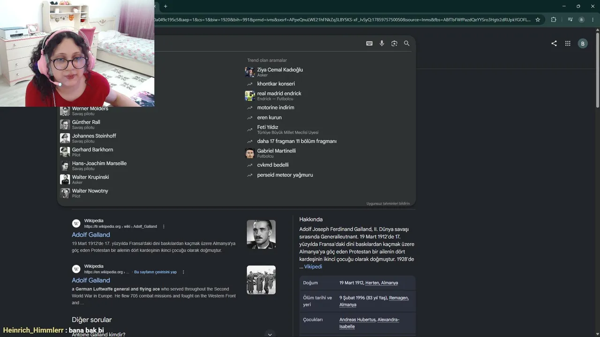Open the Google account B avatar
Screen dimensions: 600x337
click(583, 44)
